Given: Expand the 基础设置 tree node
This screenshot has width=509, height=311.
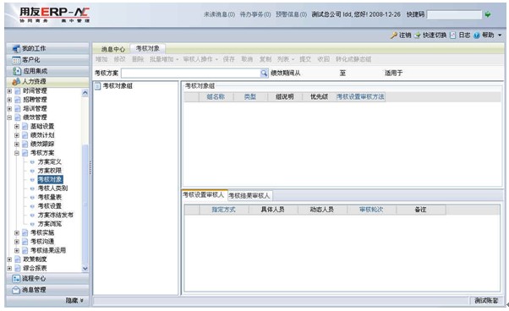Looking at the screenshot, I should pyautogui.click(x=17, y=126).
